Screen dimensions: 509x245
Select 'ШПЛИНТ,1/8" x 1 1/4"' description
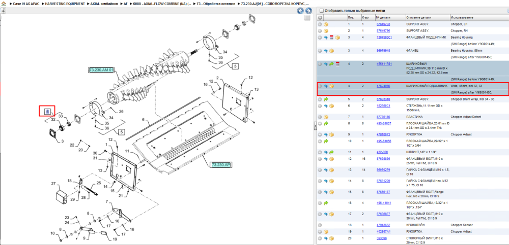pyautogui.click(x=422, y=152)
